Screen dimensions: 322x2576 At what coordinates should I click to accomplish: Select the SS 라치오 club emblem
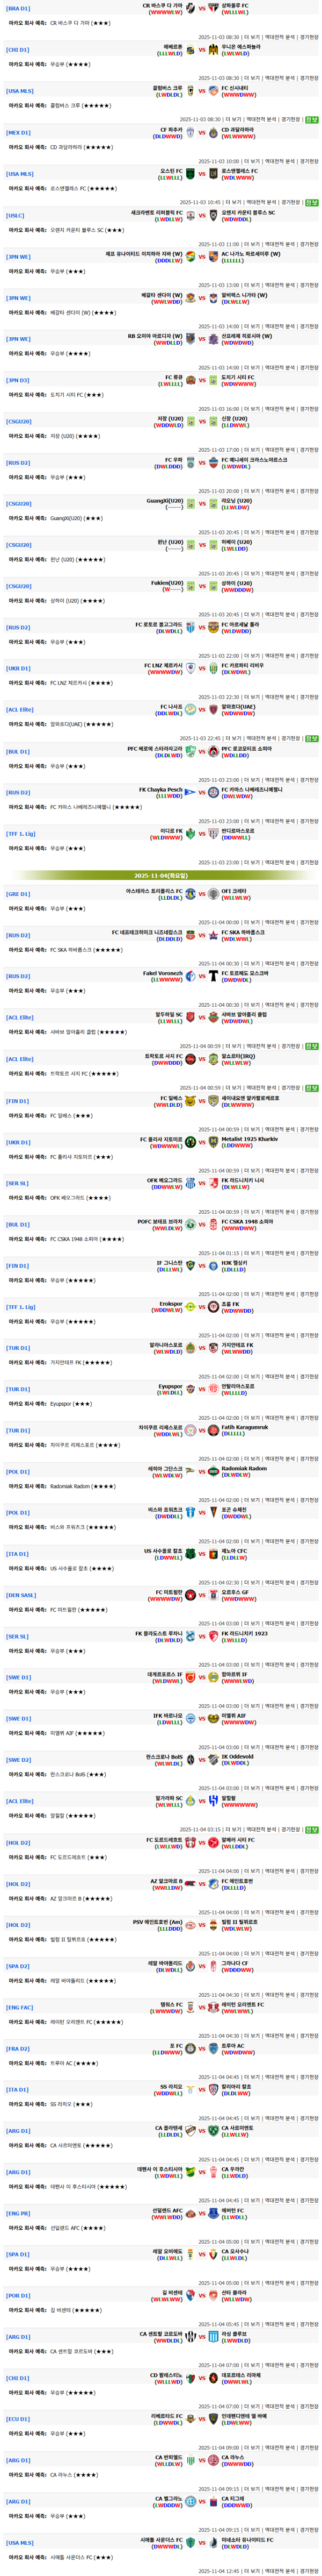pyautogui.click(x=191, y=2089)
